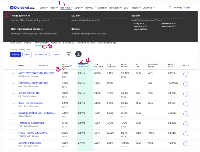Open the Mortgage REITs link
This screenshot has width=200, height=152.
(140, 26)
